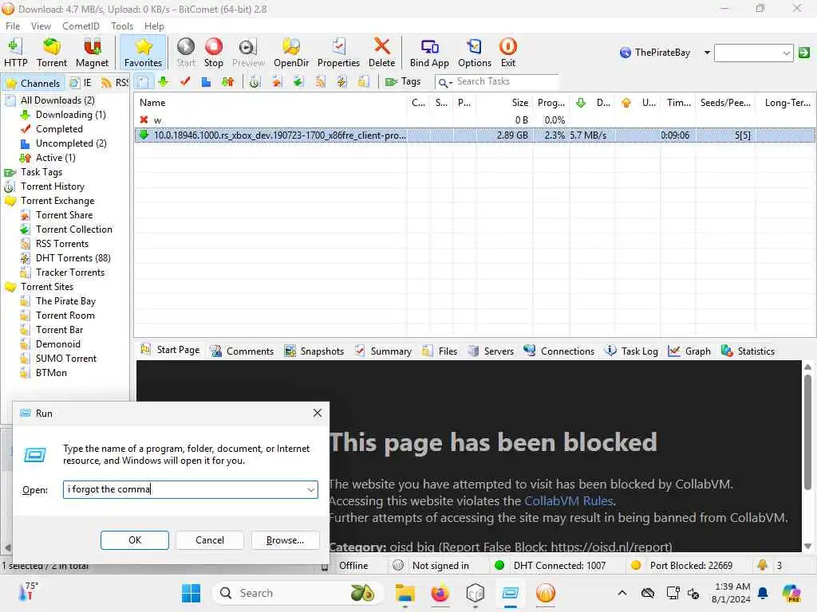Delete the selected task
Screen dimensions: 817x612
(x=381, y=53)
